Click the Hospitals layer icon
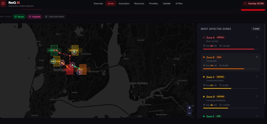 coord(30,16)
